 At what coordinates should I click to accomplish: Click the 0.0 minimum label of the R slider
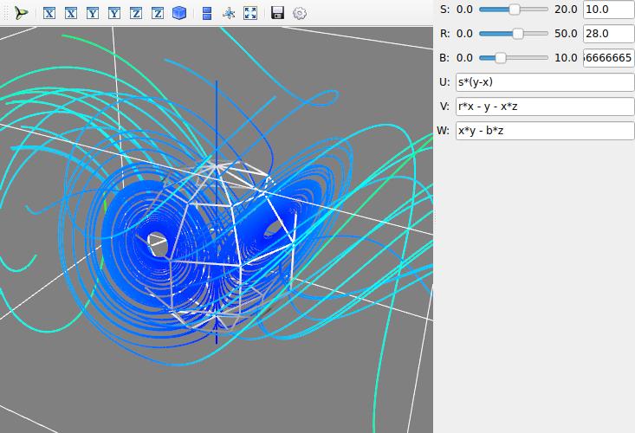pos(464,34)
